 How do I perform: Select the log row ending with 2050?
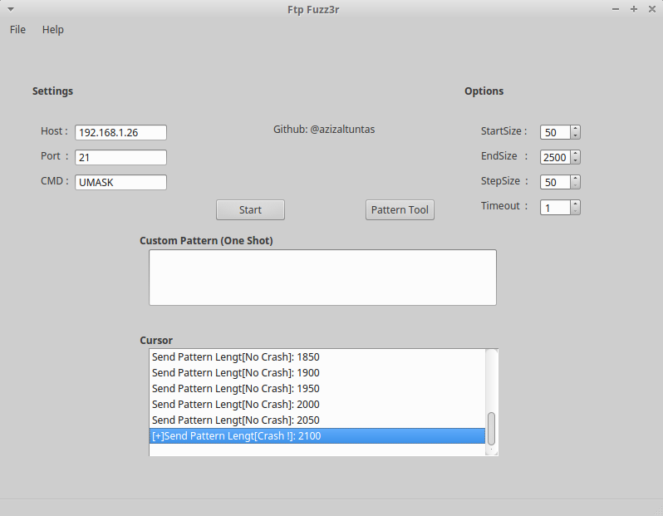[317, 420]
